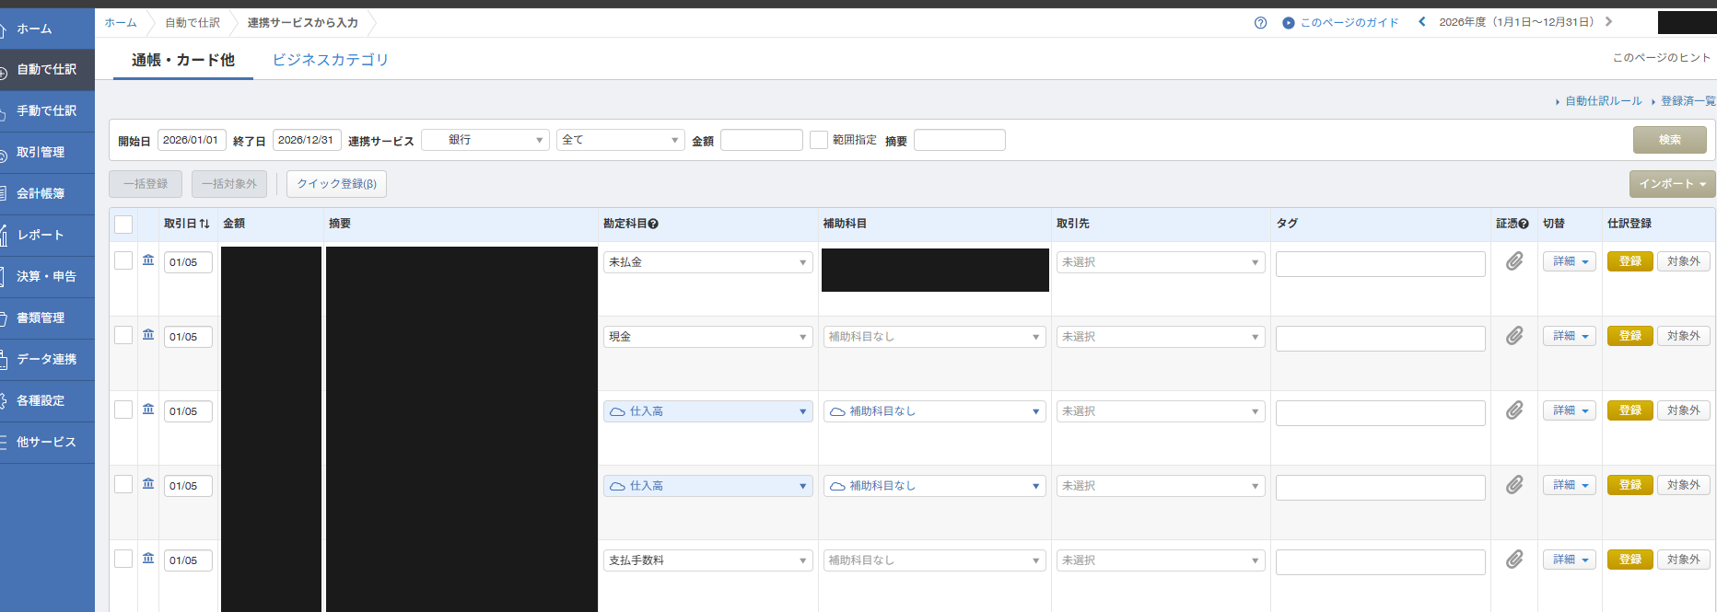Check the checkbox for the 未払金 row
Image resolution: width=1717 pixels, height=612 pixels.
pyautogui.click(x=123, y=260)
